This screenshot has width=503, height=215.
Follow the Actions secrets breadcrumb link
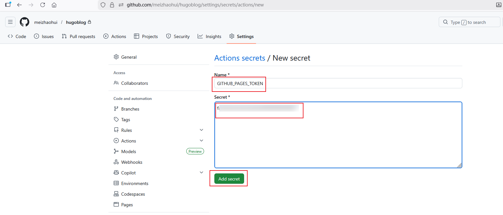click(x=240, y=58)
